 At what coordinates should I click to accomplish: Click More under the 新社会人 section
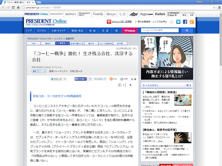160,141
